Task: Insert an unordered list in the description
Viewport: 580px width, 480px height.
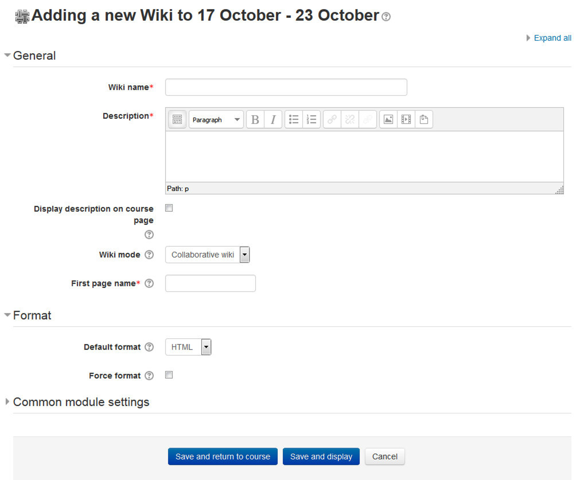Action: click(x=294, y=120)
